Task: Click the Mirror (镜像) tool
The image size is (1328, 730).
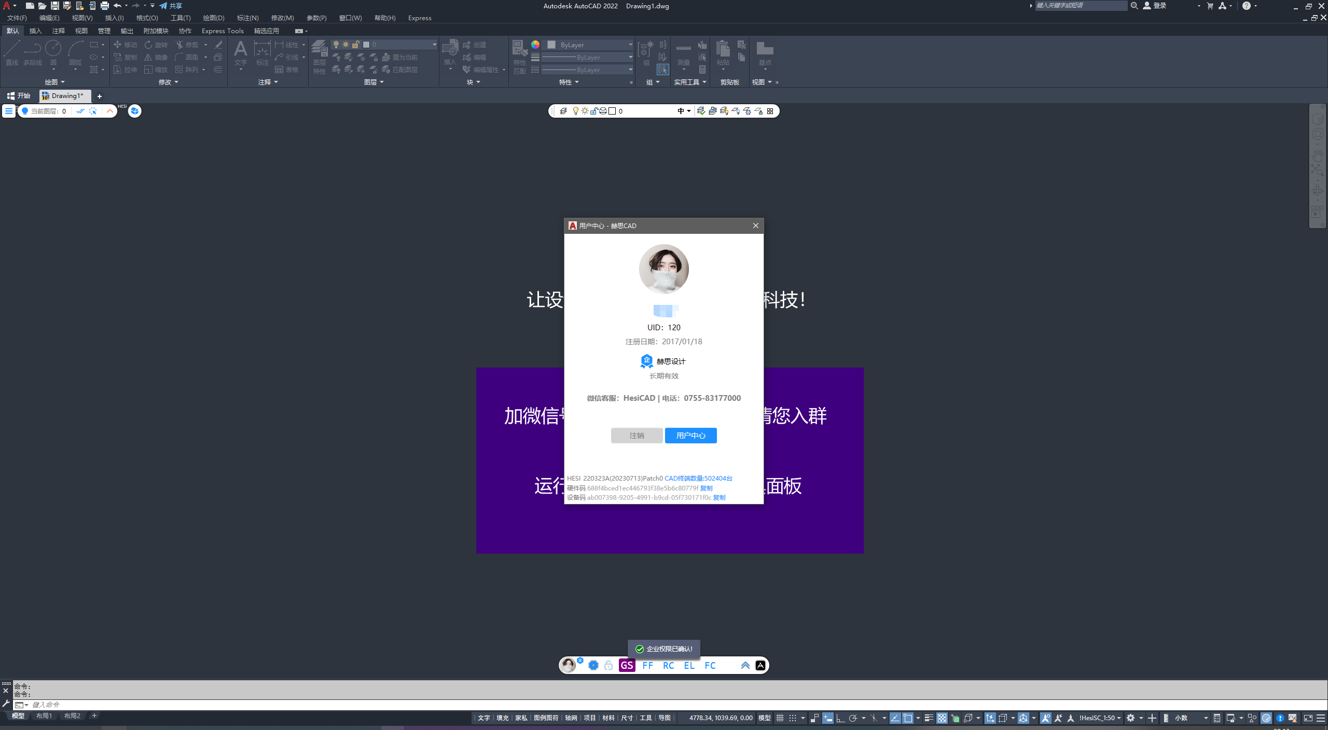Action: tap(156, 58)
